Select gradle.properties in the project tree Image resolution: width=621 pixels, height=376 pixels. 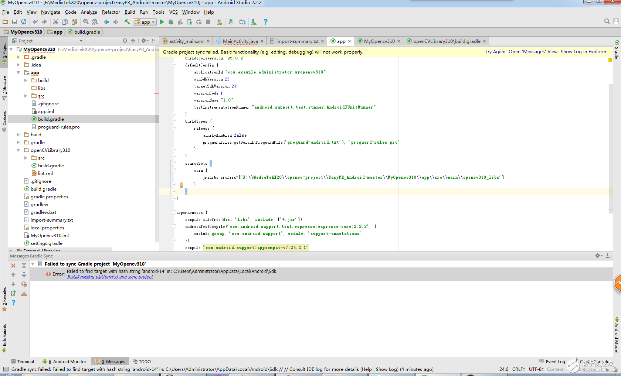[49, 197]
